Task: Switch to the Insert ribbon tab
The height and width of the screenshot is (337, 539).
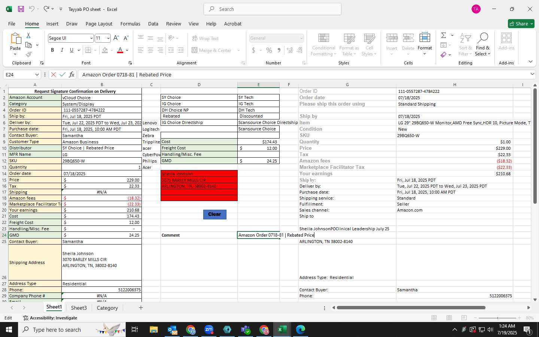Action: [x=52, y=24]
